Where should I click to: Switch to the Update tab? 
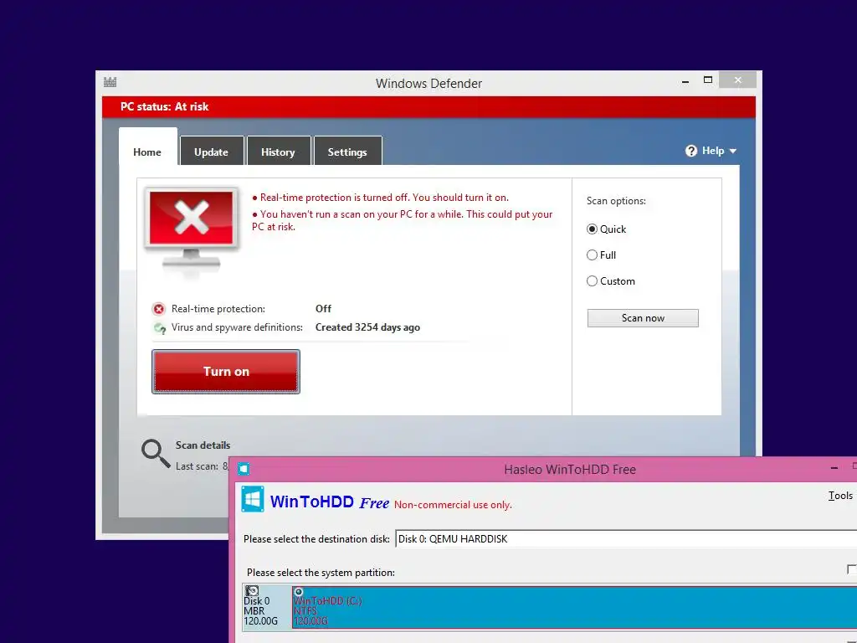(x=212, y=152)
